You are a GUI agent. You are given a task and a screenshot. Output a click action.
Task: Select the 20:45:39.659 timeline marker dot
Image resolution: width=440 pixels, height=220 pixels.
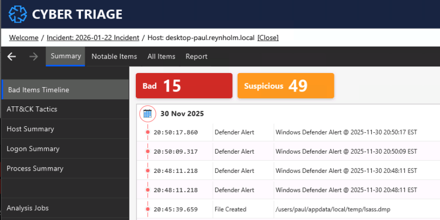(x=147, y=209)
